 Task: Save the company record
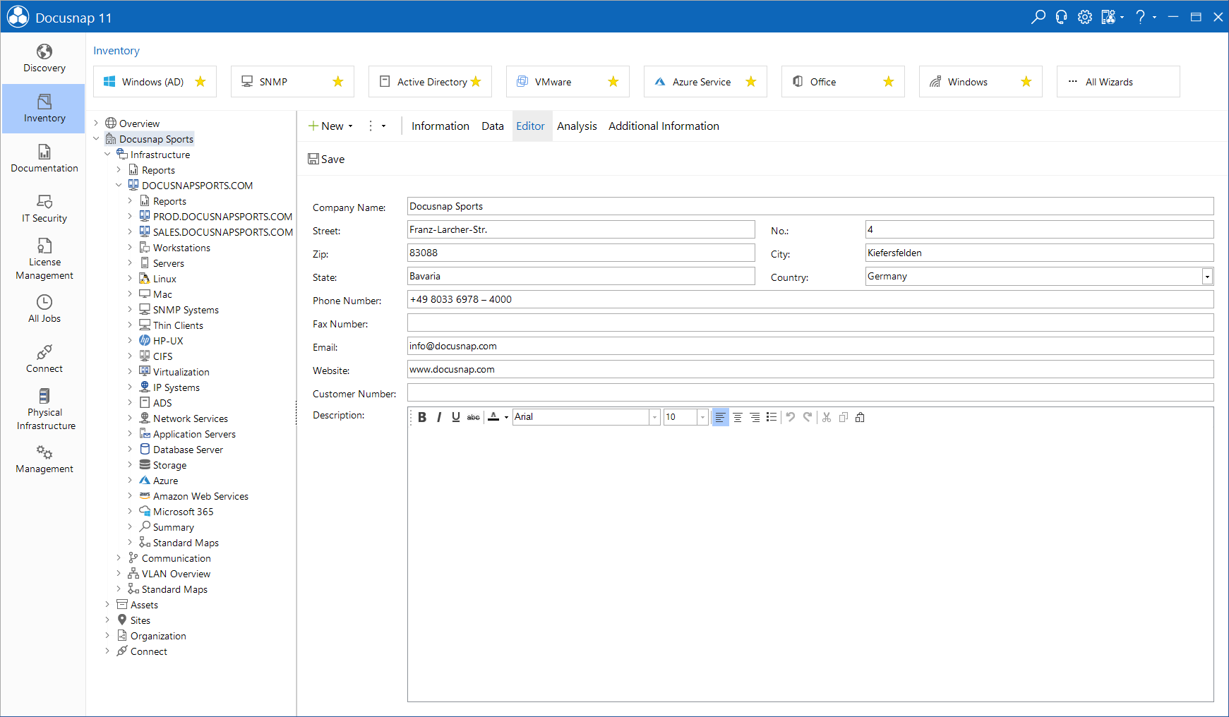pyautogui.click(x=326, y=159)
